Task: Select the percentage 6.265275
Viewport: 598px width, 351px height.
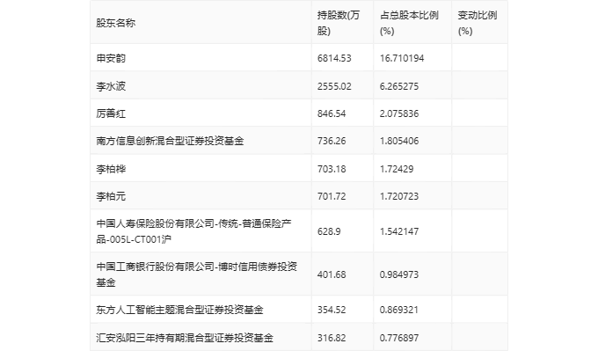Action: [x=399, y=86]
